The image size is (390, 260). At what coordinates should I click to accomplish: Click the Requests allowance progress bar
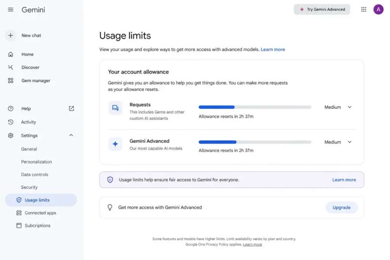pos(255,107)
